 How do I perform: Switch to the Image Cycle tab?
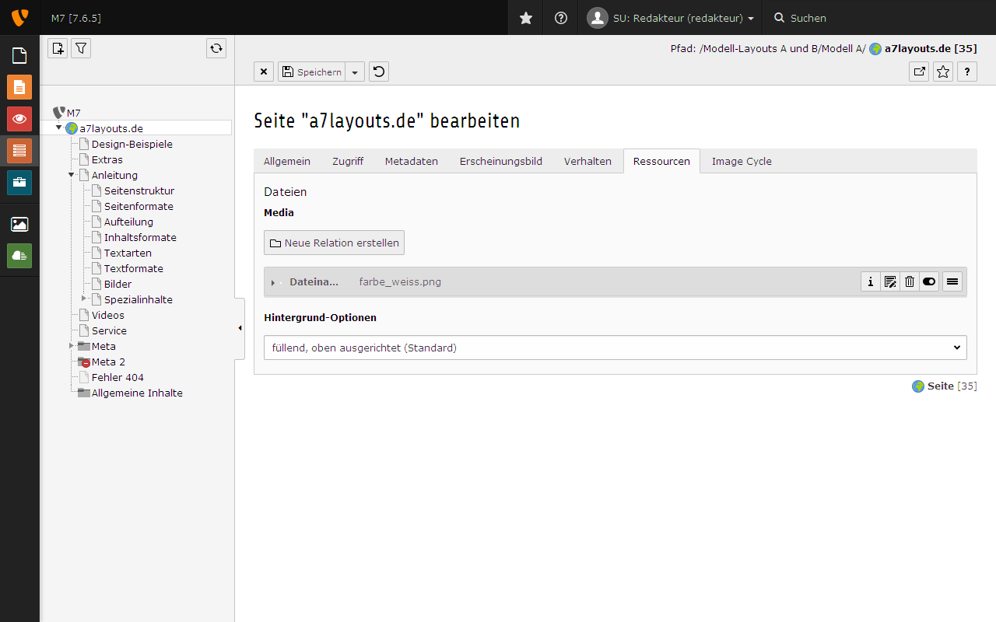click(x=742, y=161)
